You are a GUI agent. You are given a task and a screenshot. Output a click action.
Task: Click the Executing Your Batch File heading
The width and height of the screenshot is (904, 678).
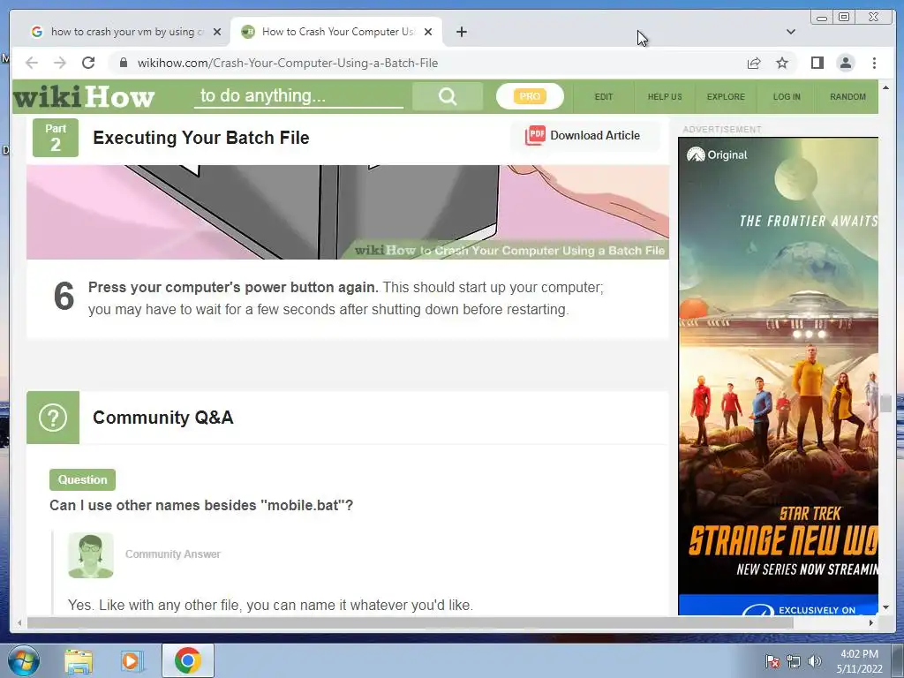[x=201, y=138]
